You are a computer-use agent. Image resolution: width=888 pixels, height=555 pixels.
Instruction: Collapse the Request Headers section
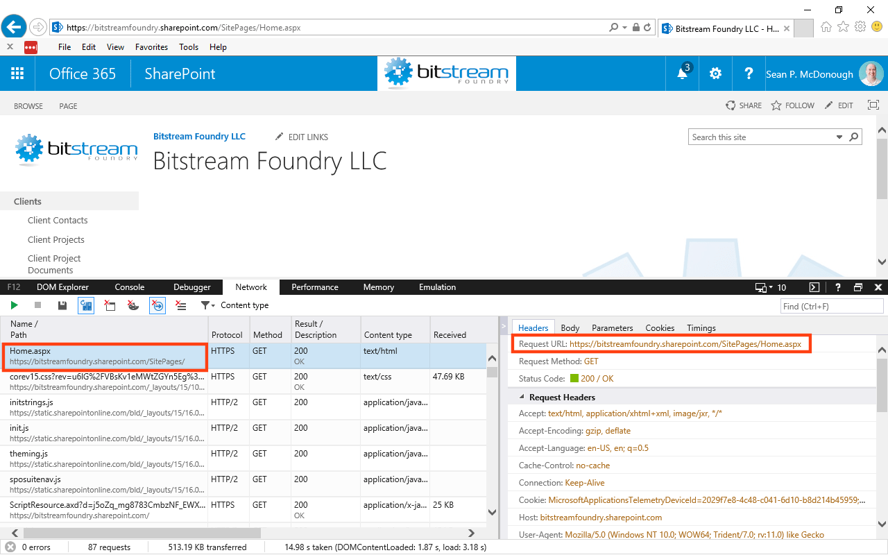pyautogui.click(x=522, y=397)
